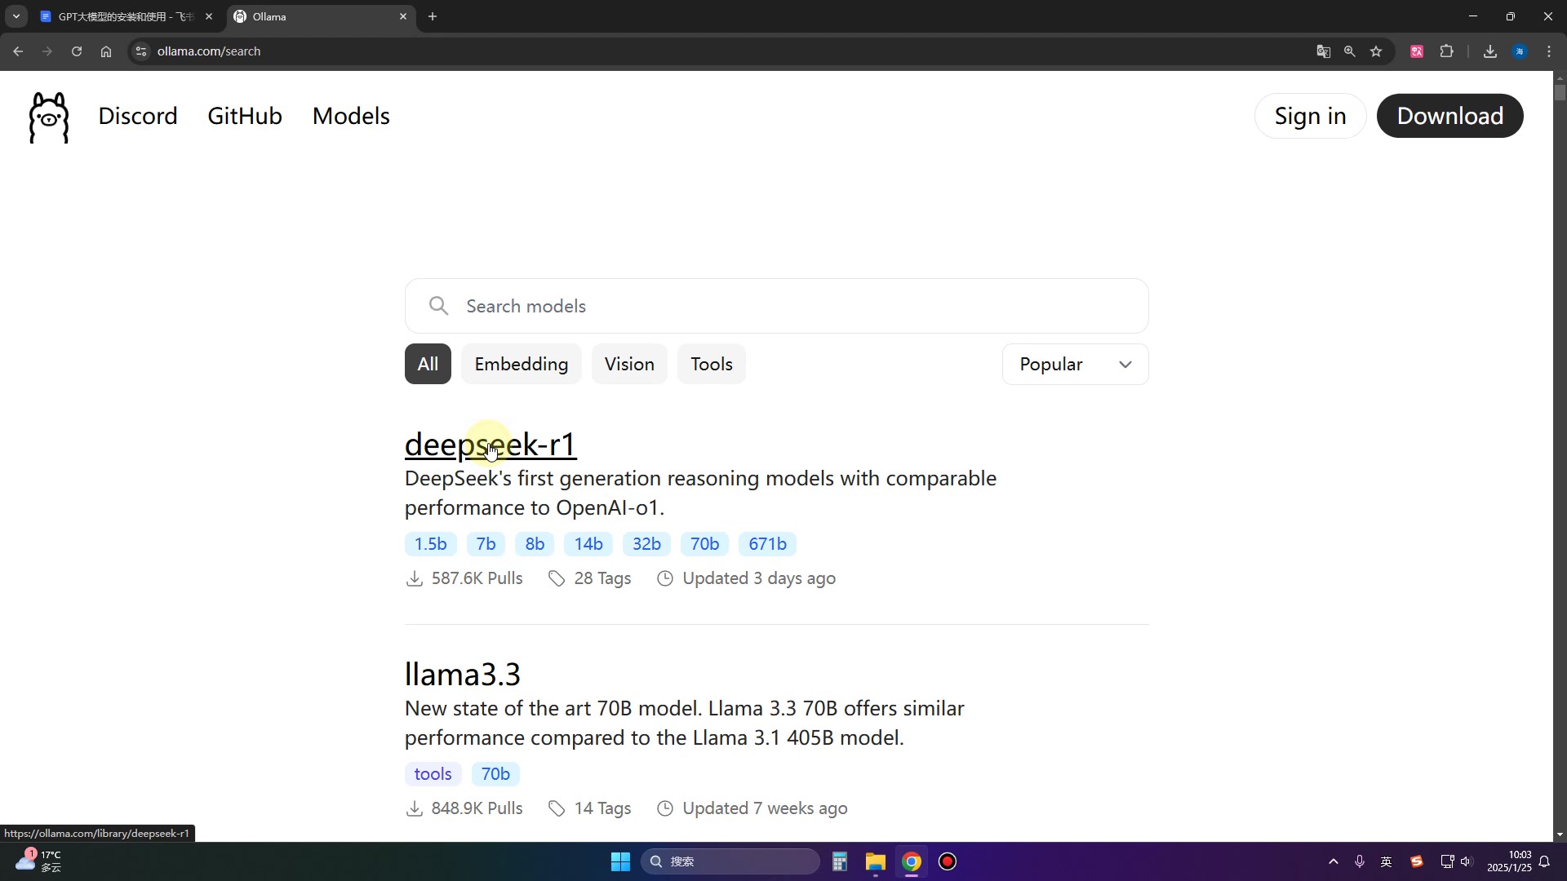Open a new browser tab
The image size is (1567, 881).
[x=433, y=16]
